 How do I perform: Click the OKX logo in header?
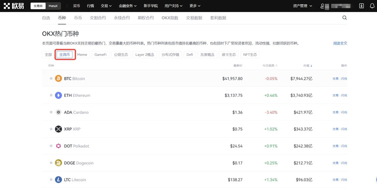pyautogui.click(x=14, y=6)
